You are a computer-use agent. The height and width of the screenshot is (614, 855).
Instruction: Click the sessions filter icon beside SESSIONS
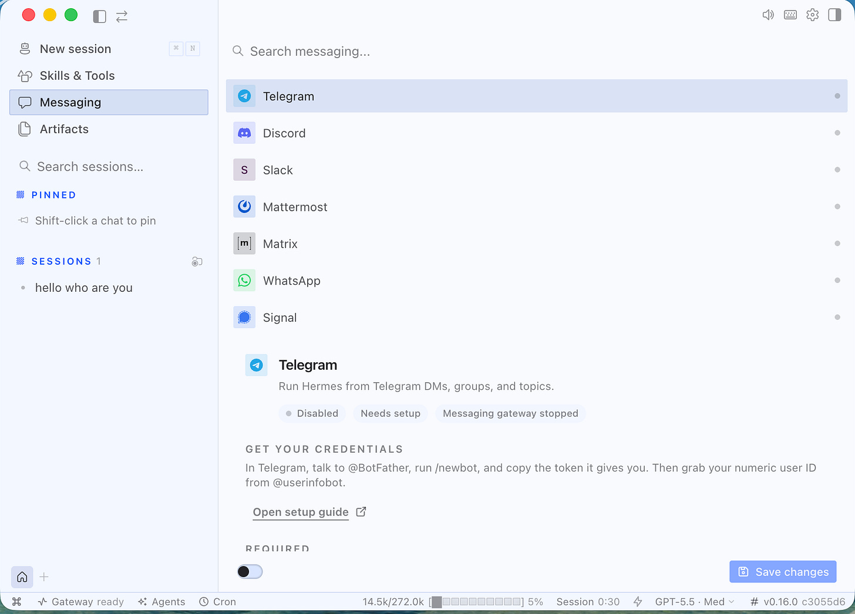(x=197, y=262)
